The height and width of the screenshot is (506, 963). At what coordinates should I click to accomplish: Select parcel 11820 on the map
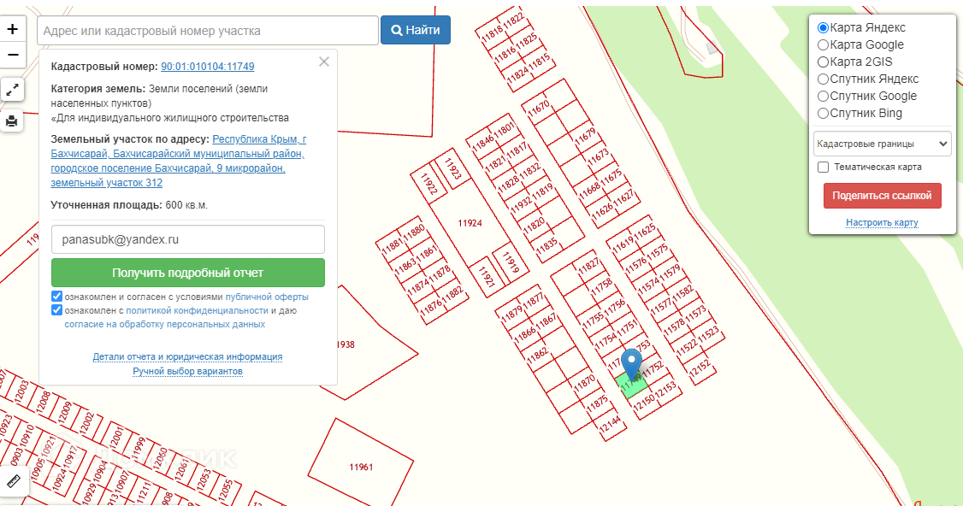[535, 225]
